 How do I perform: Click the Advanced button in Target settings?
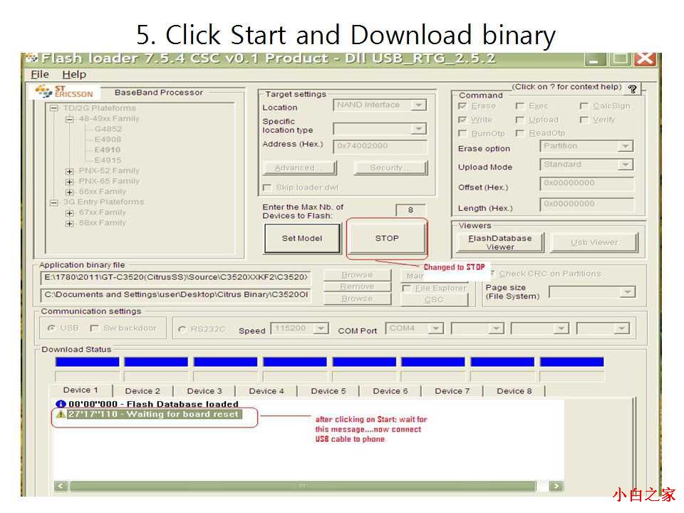pos(299,168)
